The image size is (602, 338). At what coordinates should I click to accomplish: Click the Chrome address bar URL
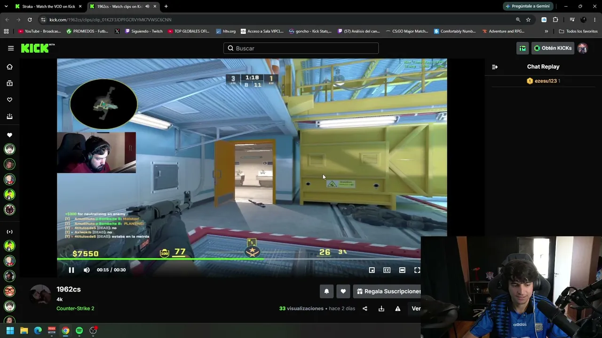point(111,20)
